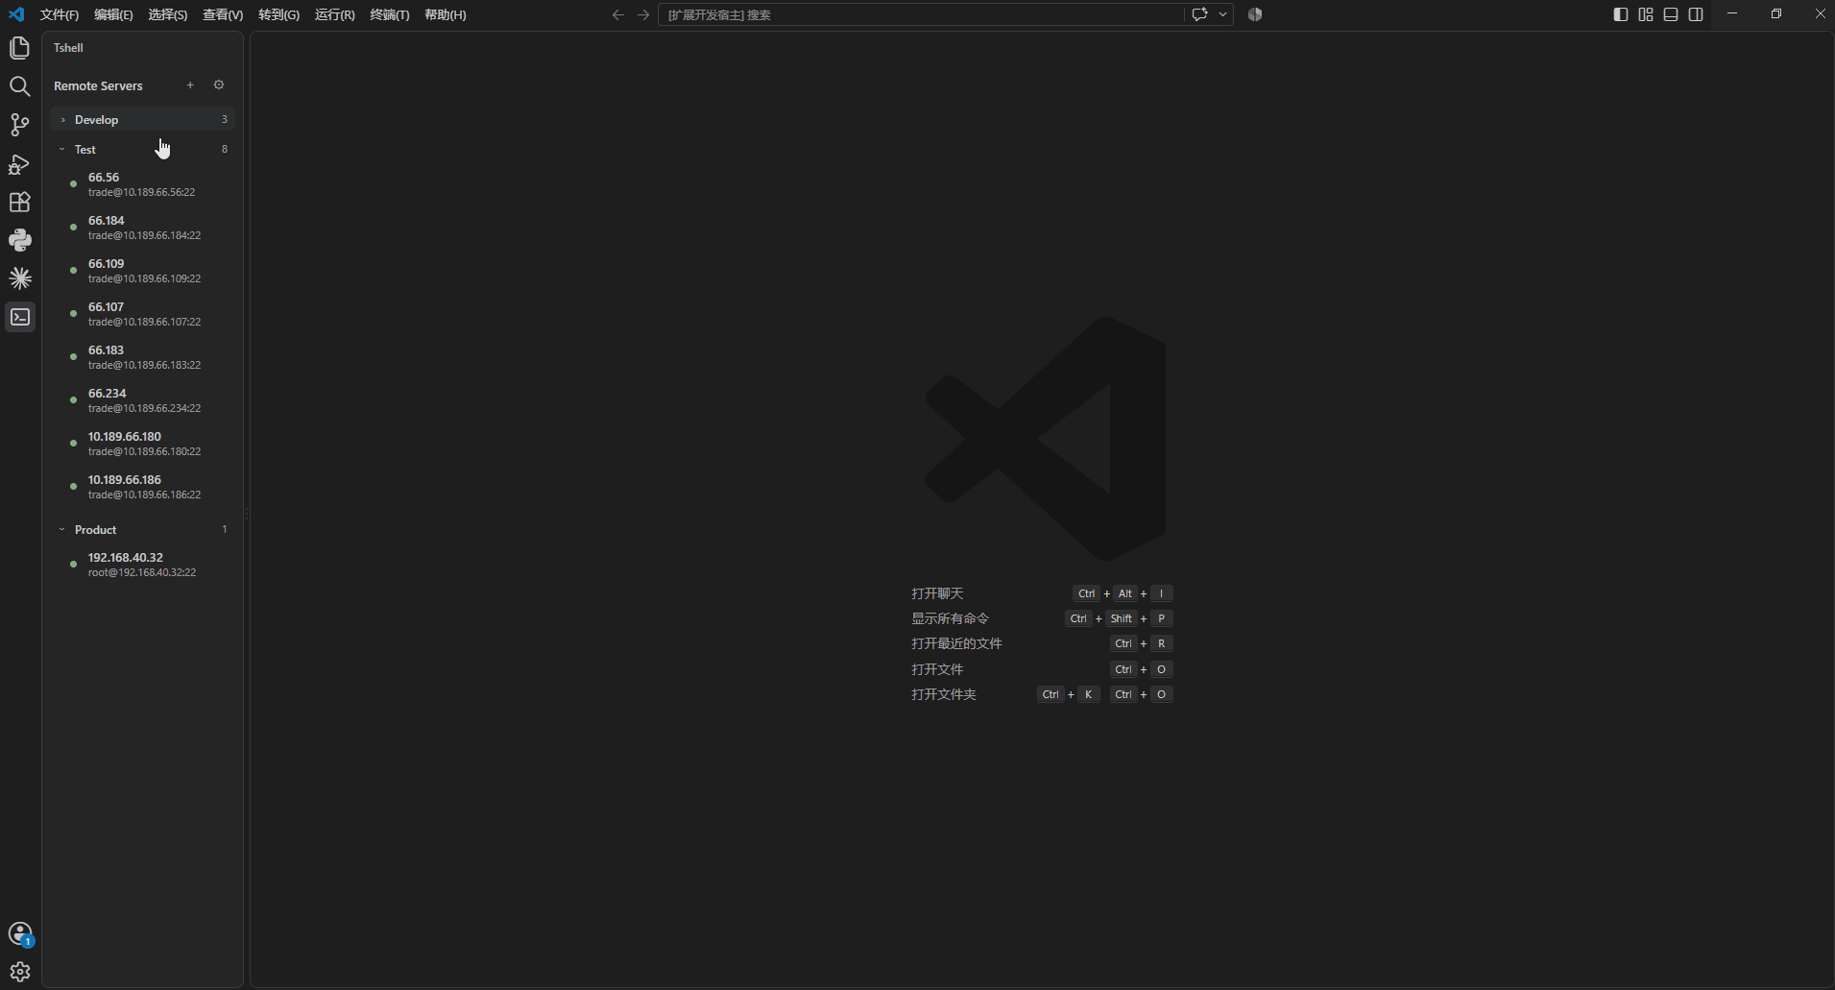
Task: Open the 编辑(E) menu
Action: [113, 14]
